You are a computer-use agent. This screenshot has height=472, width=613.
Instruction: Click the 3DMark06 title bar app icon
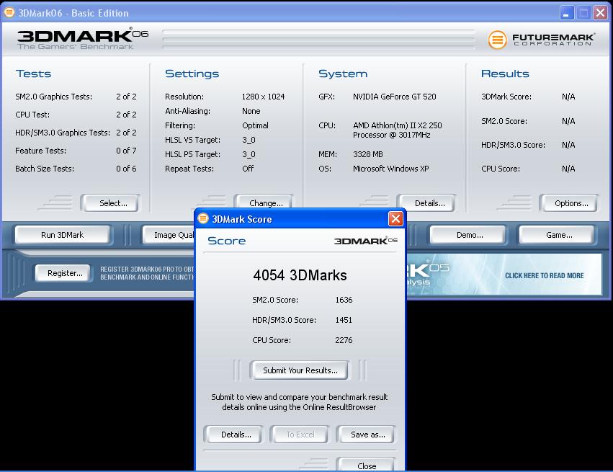point(9,12)
